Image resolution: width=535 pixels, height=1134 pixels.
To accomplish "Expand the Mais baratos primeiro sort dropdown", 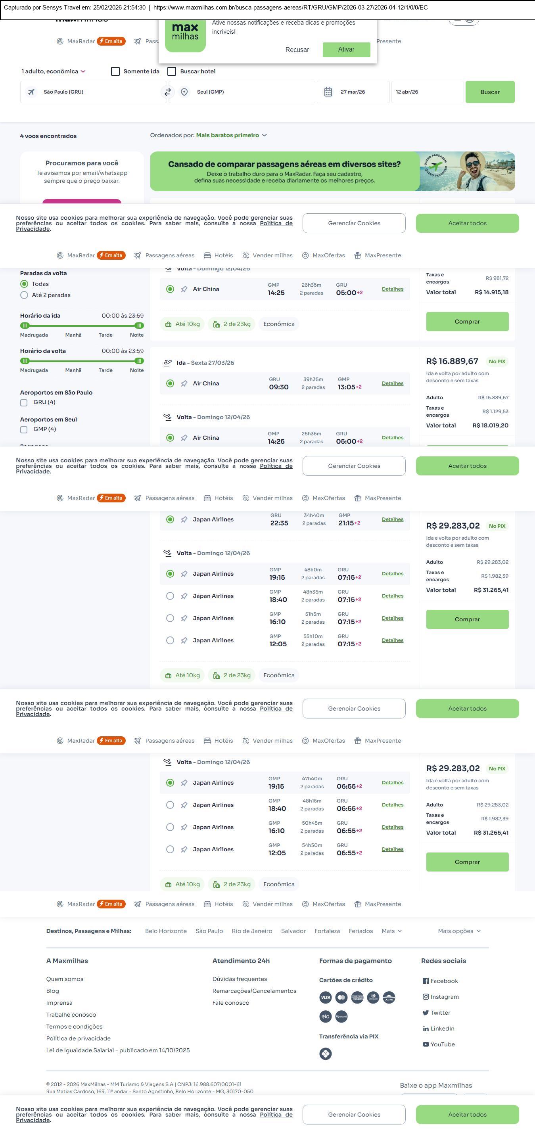I will coord(231,135).
